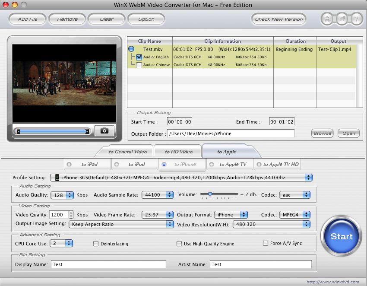Click the Beginning Ending duration cell
Viewport: 367px width, 286px height.
pos(294,49)
